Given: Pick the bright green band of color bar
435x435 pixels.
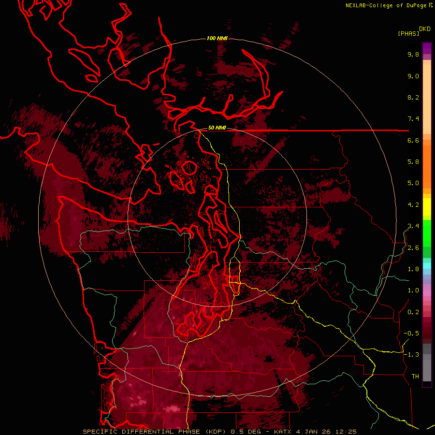Looking at the screenshot, I should pos(427,233).
